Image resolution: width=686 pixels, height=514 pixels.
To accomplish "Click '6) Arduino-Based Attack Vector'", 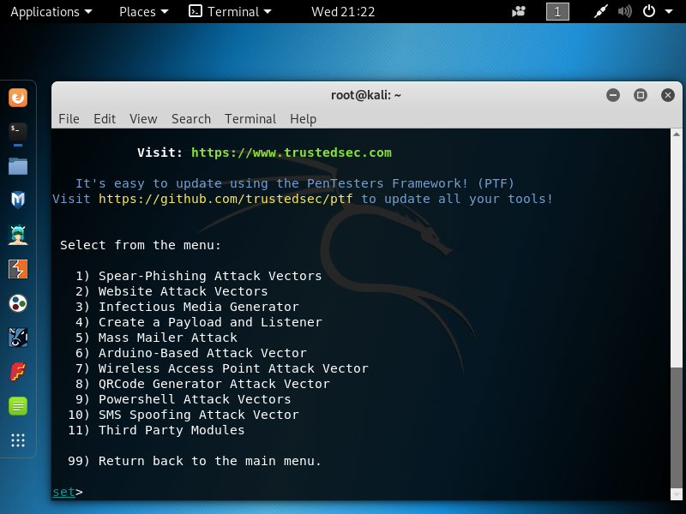I will (x=190, y=353).
